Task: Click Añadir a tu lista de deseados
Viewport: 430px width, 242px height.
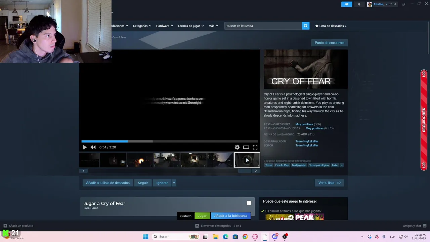Action: (x=107, y=183)
